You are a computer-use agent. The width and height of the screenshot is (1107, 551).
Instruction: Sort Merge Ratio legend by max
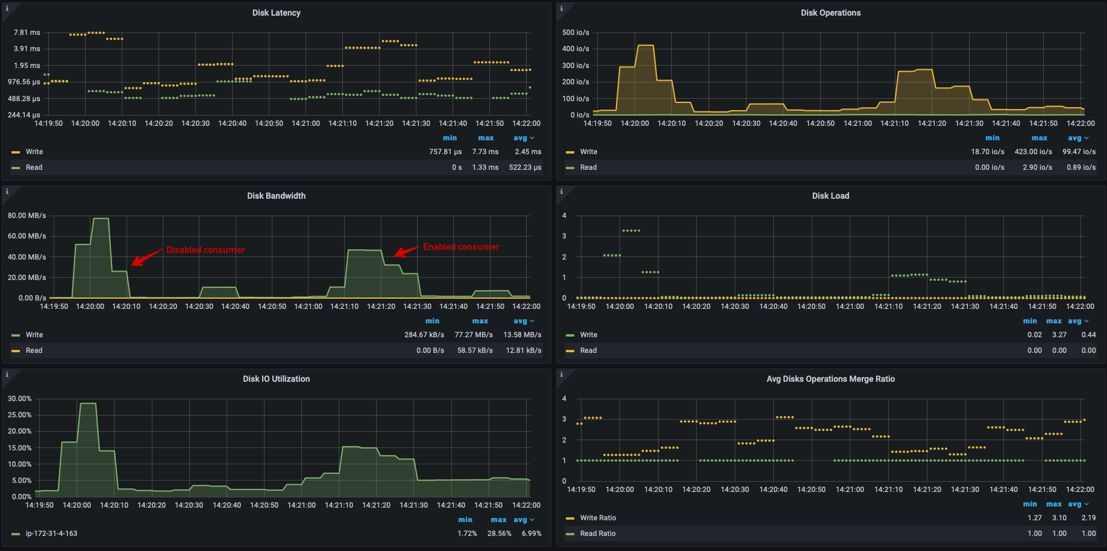pos(1054,504)
